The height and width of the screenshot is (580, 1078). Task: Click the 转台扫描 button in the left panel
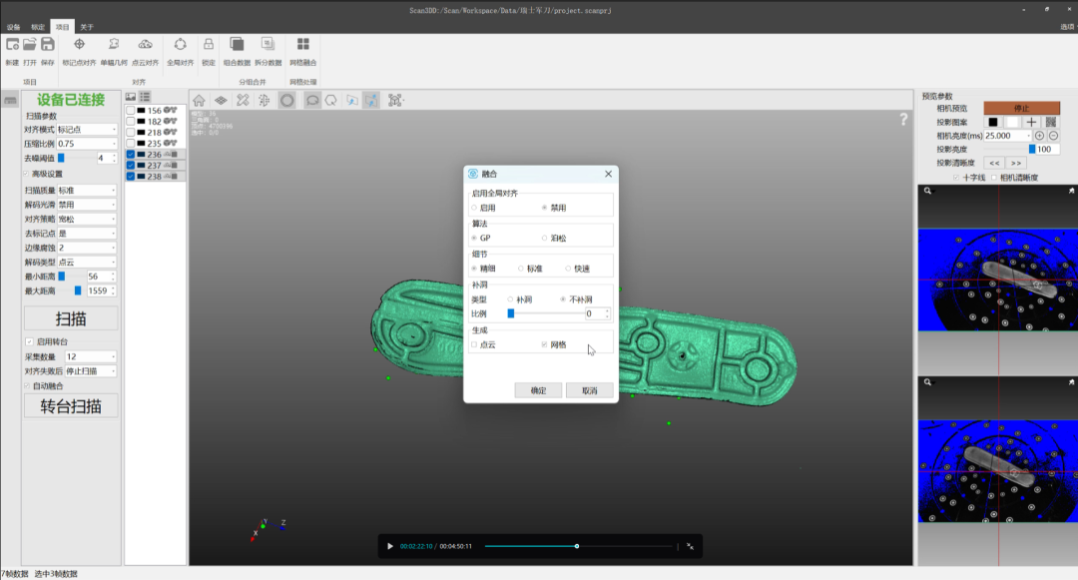(x=70, y=405)
